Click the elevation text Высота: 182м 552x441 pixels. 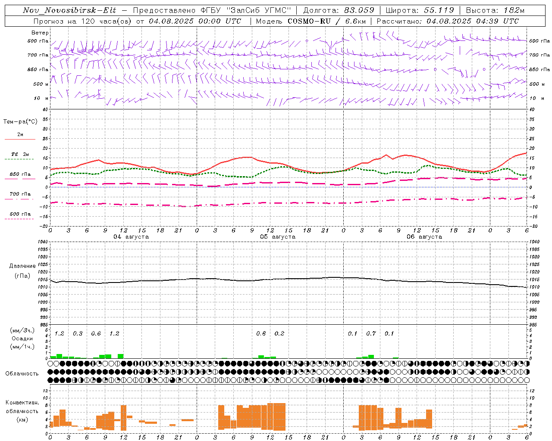[495, 10]
